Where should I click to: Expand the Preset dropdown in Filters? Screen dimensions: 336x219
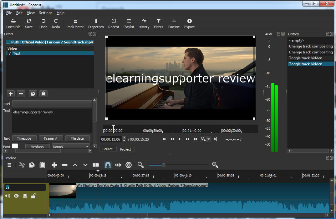(52, 103)
